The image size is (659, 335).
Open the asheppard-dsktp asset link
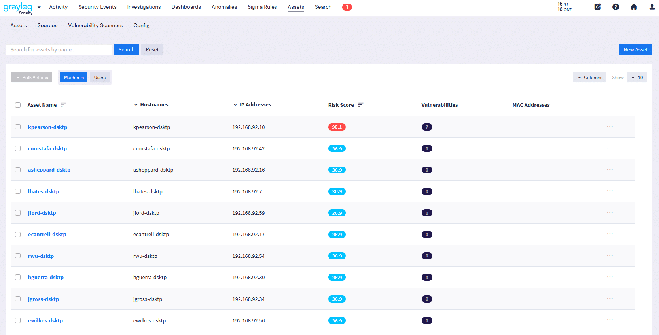(49, 170)
